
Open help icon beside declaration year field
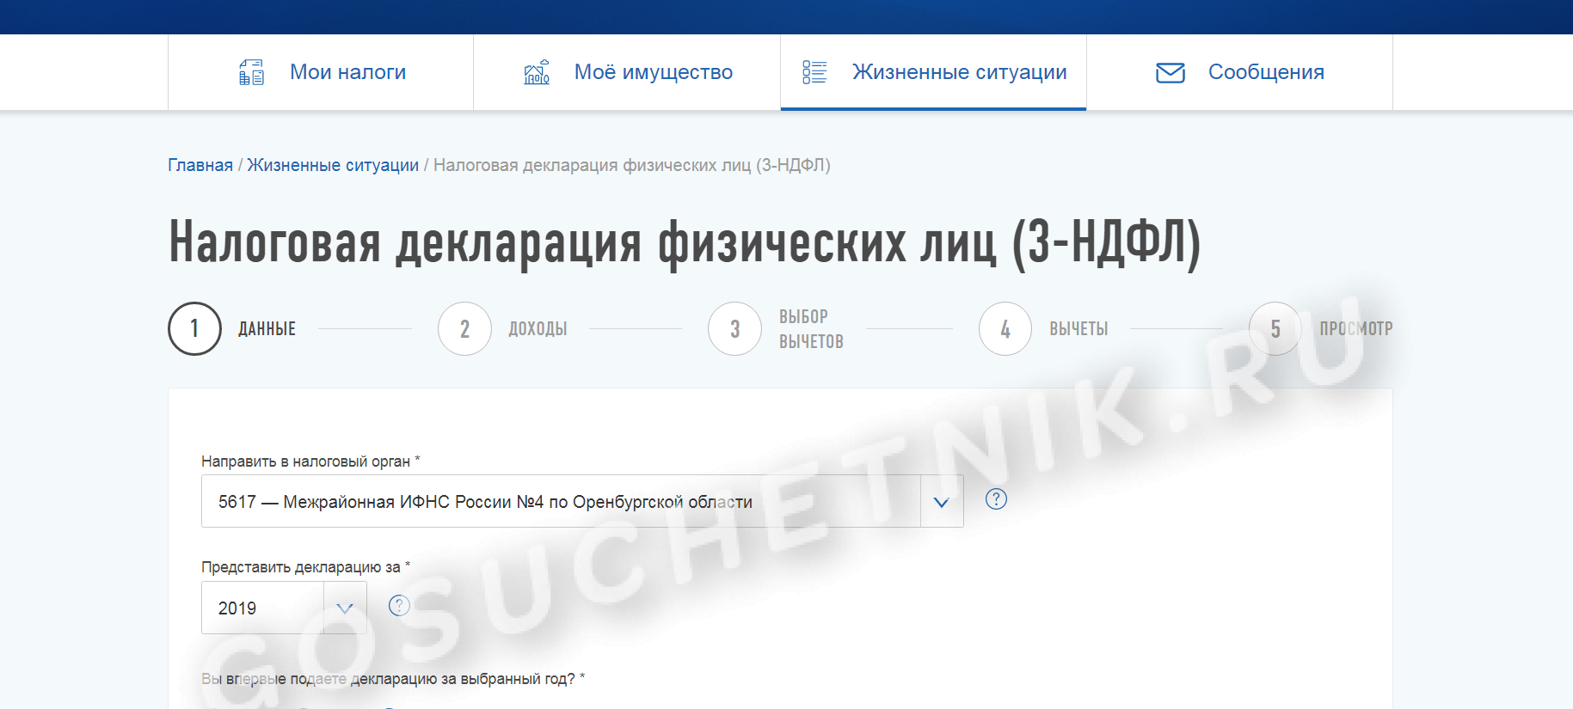[399, 606]
